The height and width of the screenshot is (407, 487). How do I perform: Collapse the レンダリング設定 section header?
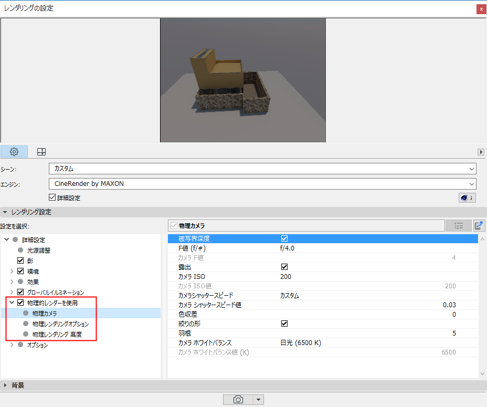tap(243, 212)
